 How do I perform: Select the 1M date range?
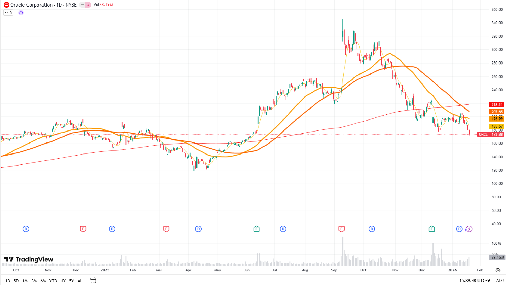25,281
